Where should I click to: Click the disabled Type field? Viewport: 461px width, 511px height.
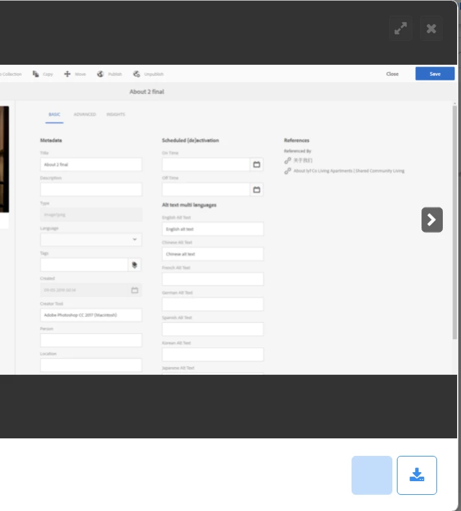91,215
